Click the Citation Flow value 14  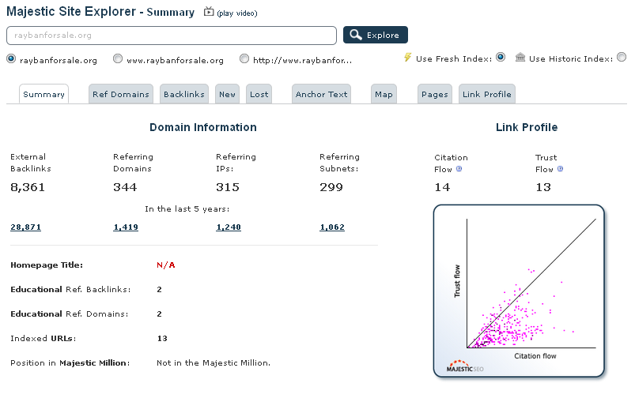pyautogui.click(x=442, y=187)
